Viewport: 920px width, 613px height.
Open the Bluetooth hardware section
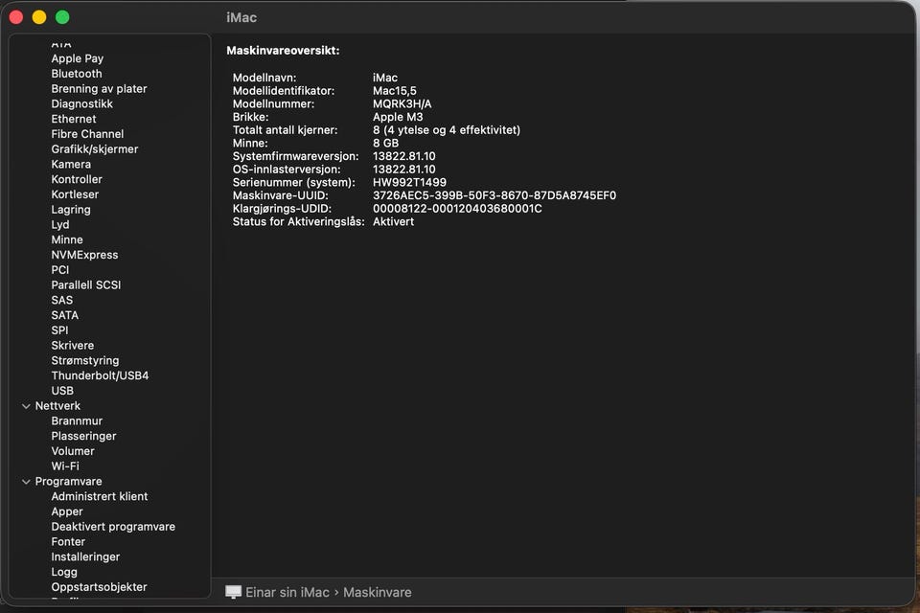pyautogui.click(x=77, y=74)
